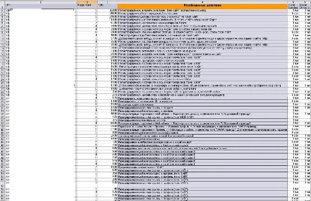
Task: Select the column 1 header
Action: point(40,2)
